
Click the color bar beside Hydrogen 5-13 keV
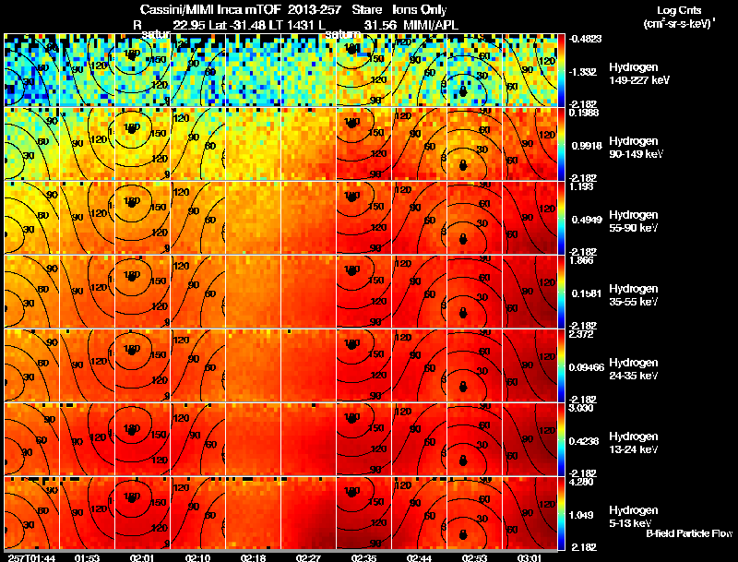561,513
